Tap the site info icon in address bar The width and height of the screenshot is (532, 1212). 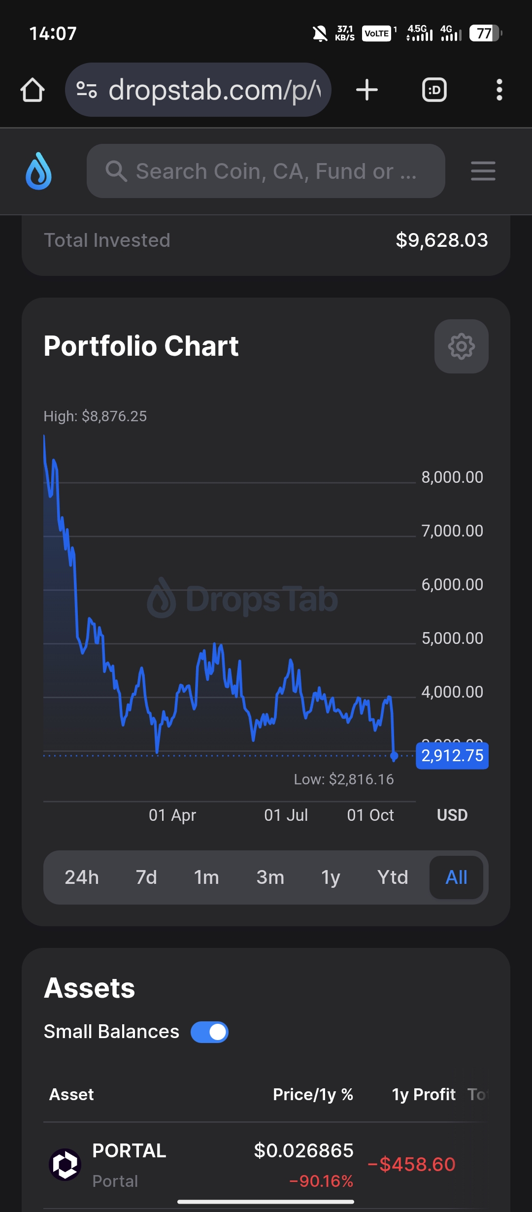pyautogui.click(x=87, y=90)
